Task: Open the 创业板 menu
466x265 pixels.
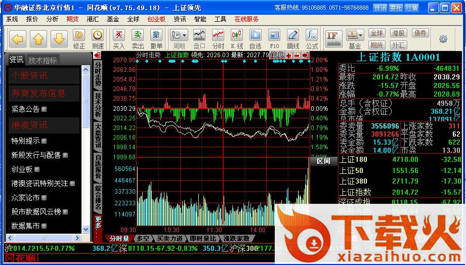Action: (x=156, y=19)
